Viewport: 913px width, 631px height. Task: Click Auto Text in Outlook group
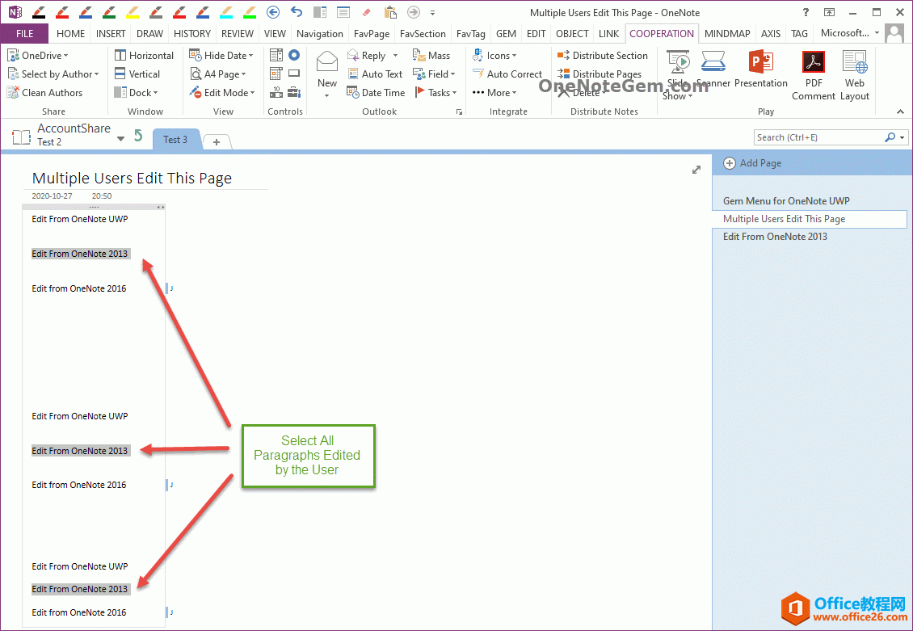click(375, 74)
